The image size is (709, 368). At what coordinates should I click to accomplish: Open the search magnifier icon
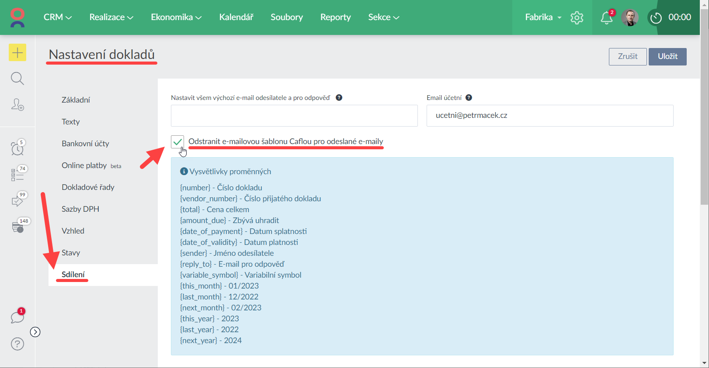click(x=17, y=79)
